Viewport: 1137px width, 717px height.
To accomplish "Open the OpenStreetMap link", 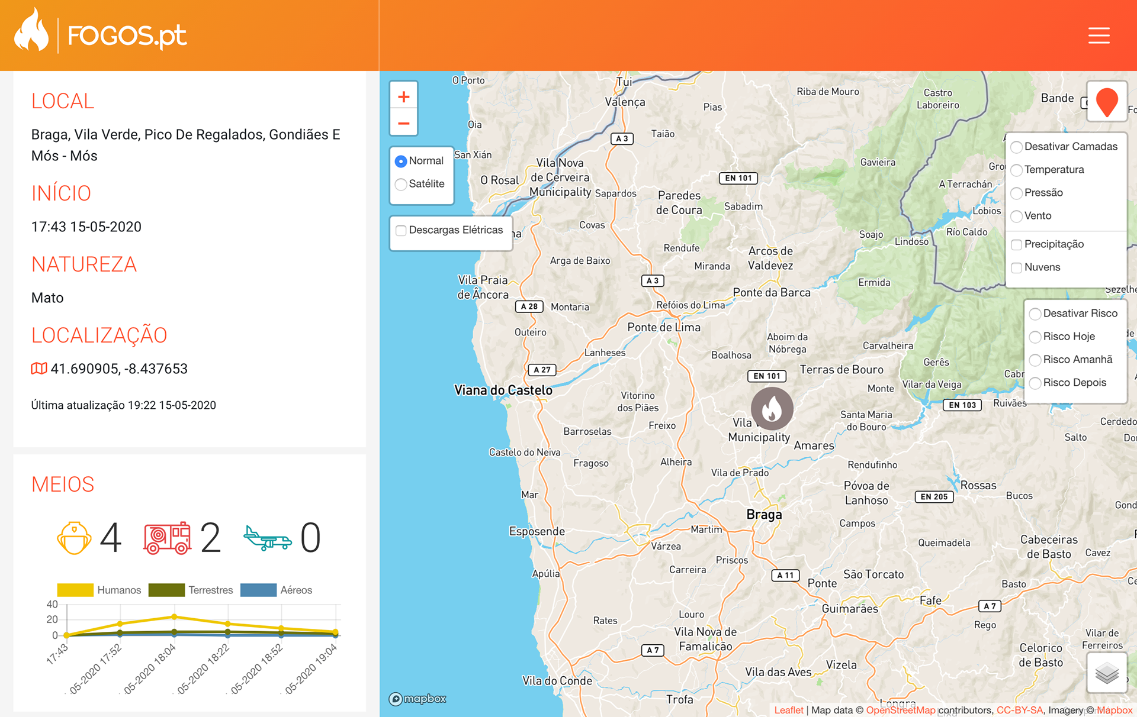I will [x=900, y=710].
